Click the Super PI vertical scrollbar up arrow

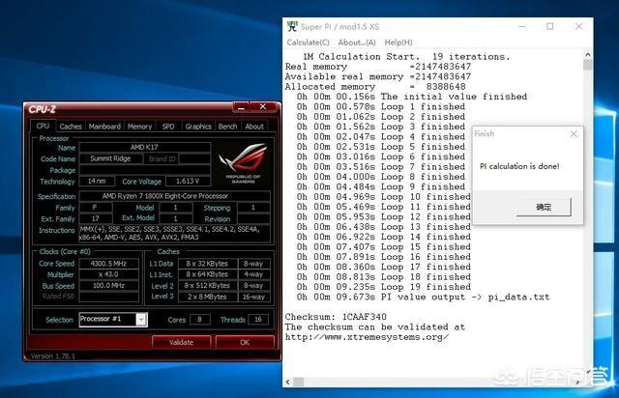tap(587, 54)
